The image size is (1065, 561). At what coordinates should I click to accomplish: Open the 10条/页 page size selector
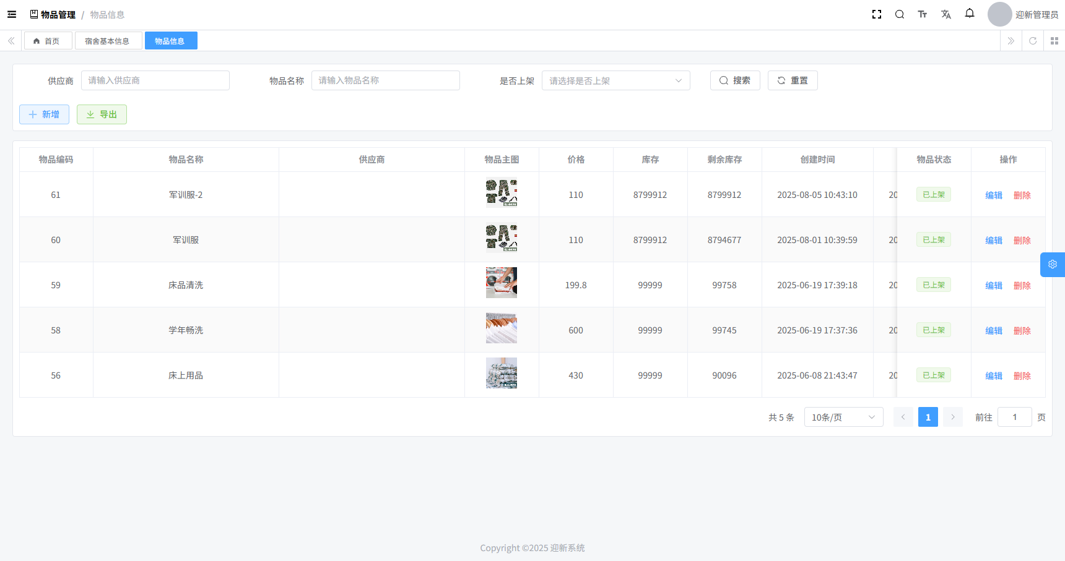click(x=843, y=417)
